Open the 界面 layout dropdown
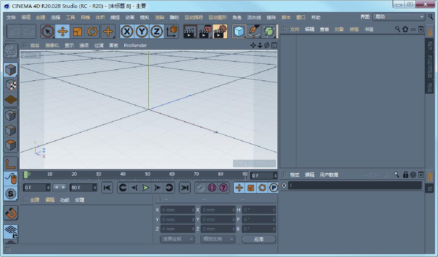 (x=399, y=17)
